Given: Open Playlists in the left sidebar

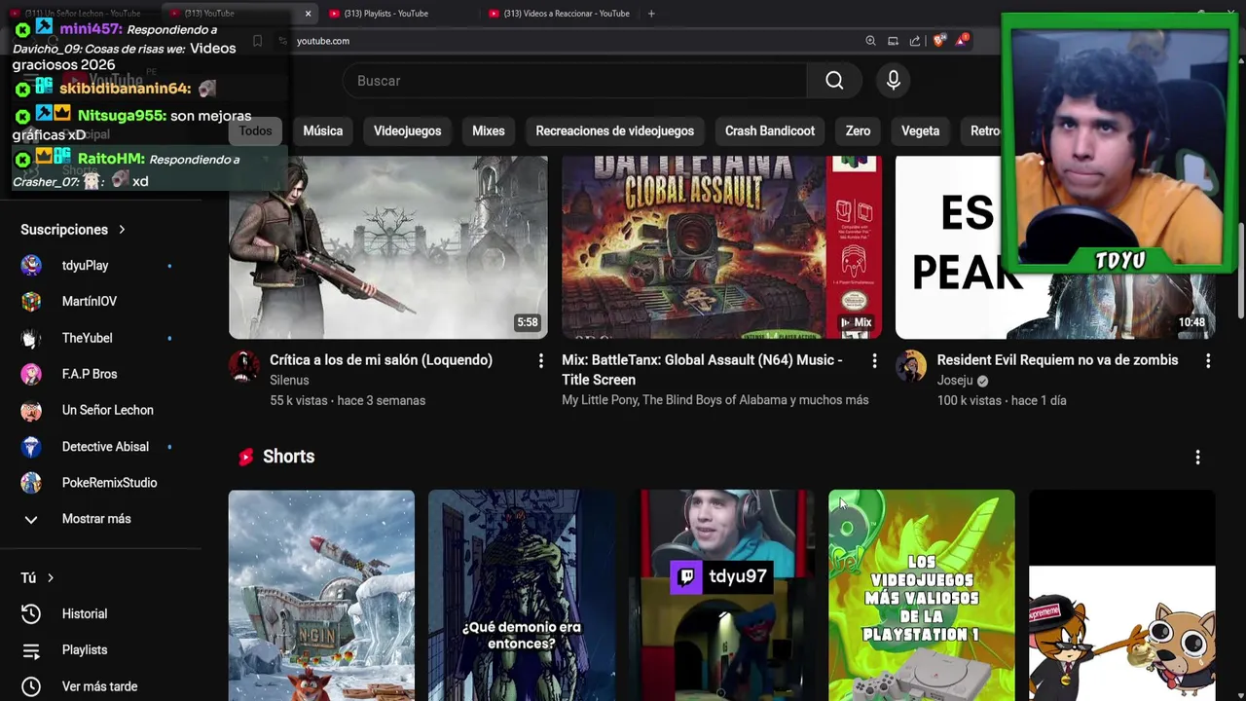Looking at the screenshot, I should (84, 650).
